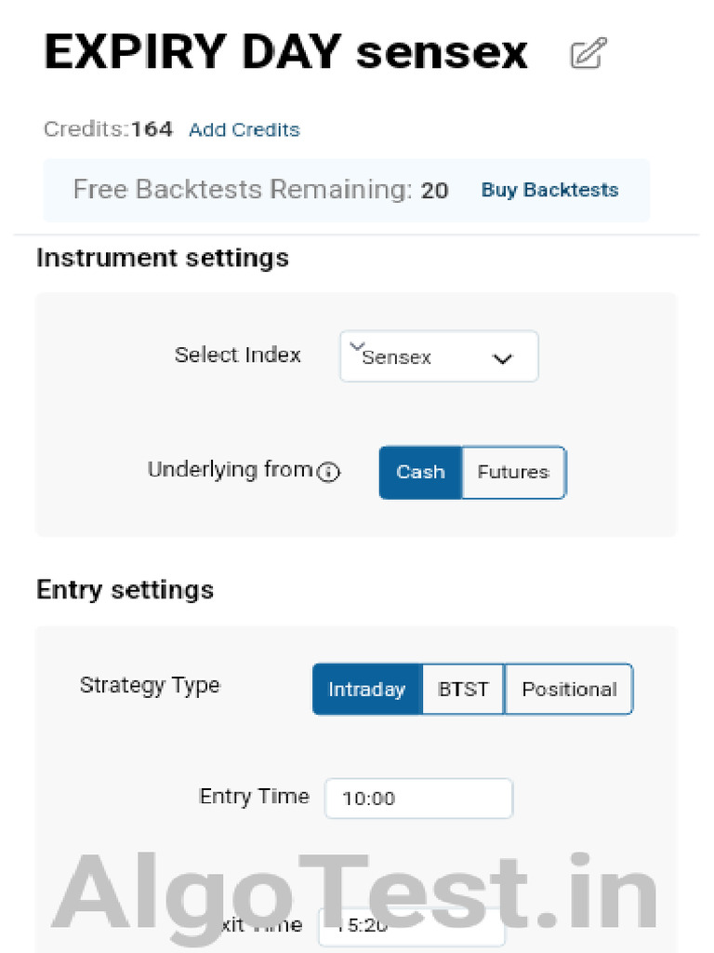Click the Instrument settings heading

coord(163,258)
